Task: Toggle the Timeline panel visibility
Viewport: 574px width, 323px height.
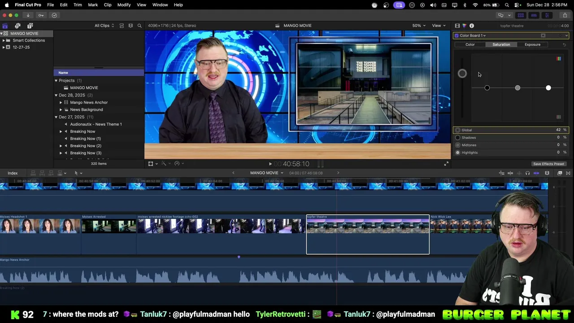Action: [534, 15]
